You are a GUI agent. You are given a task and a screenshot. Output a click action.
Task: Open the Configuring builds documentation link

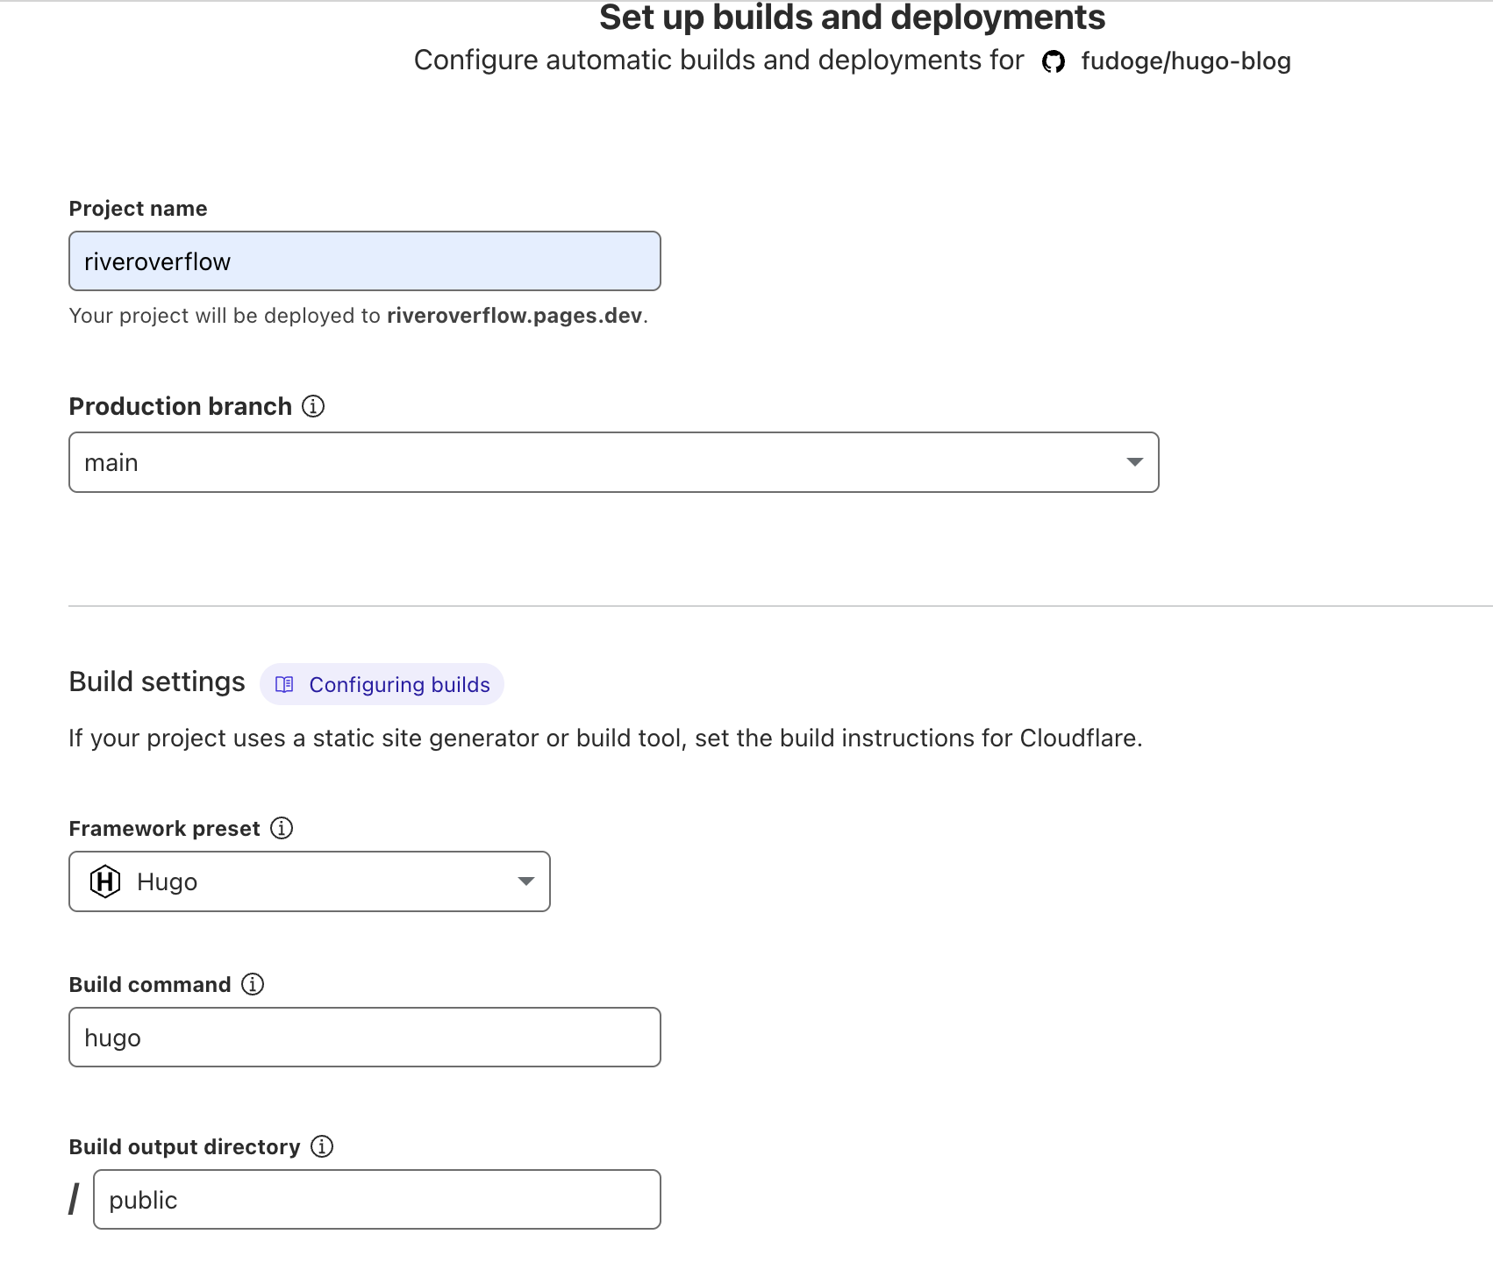coord(399,685)
